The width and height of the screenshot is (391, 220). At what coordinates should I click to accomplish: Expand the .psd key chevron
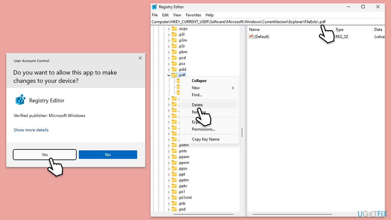click(x=169, y=209)
